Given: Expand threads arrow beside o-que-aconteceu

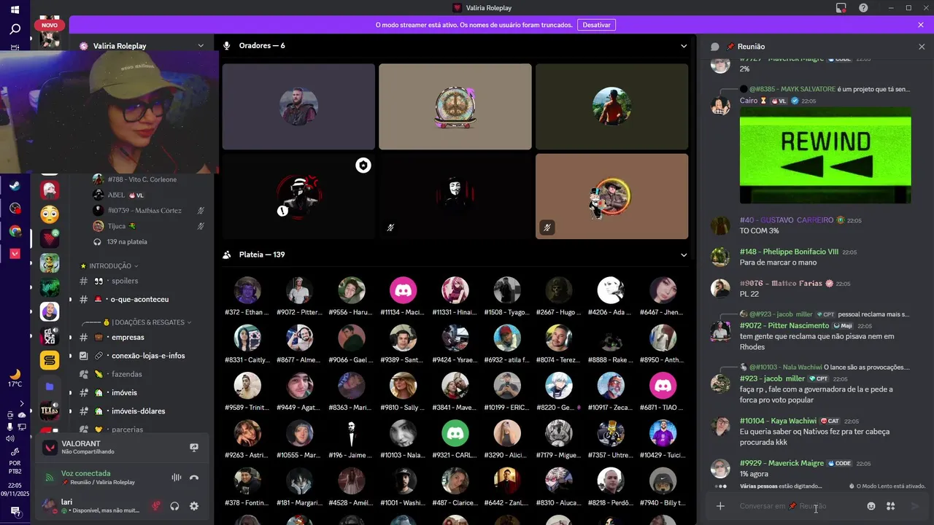Looking at the screenshot, I should pyautogui.click(x=71, y=300).
